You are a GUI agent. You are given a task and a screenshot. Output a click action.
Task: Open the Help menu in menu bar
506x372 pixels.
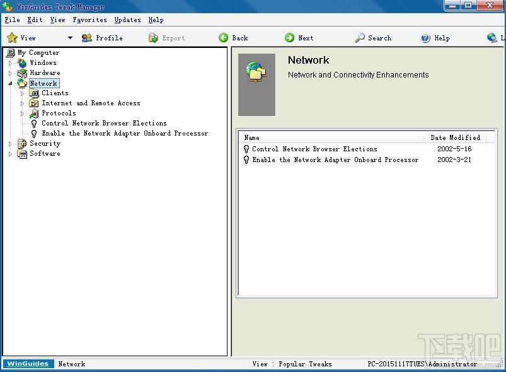coord(156,20)
